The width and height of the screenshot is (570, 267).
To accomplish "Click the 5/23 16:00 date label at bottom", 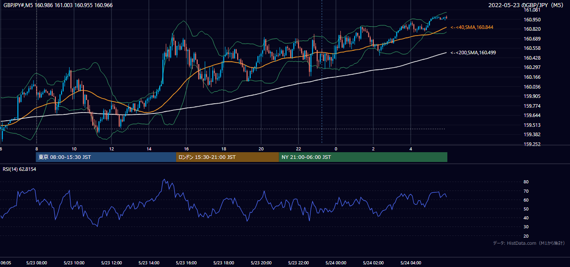I will tap(186, 263).
